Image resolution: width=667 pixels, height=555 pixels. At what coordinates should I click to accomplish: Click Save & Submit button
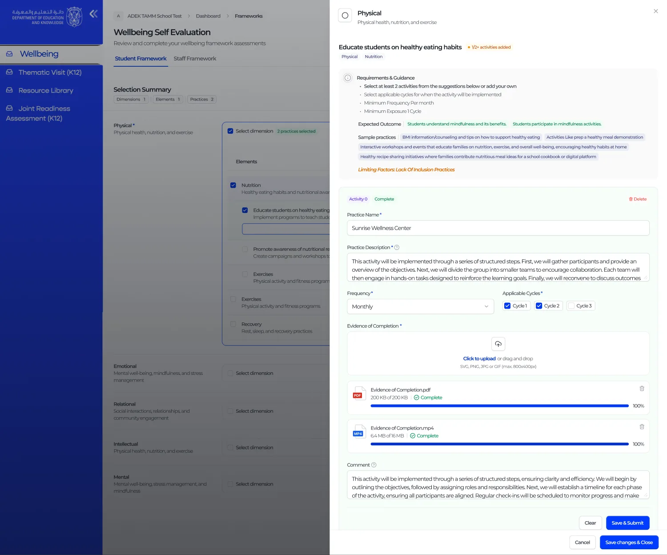[627, 523]
